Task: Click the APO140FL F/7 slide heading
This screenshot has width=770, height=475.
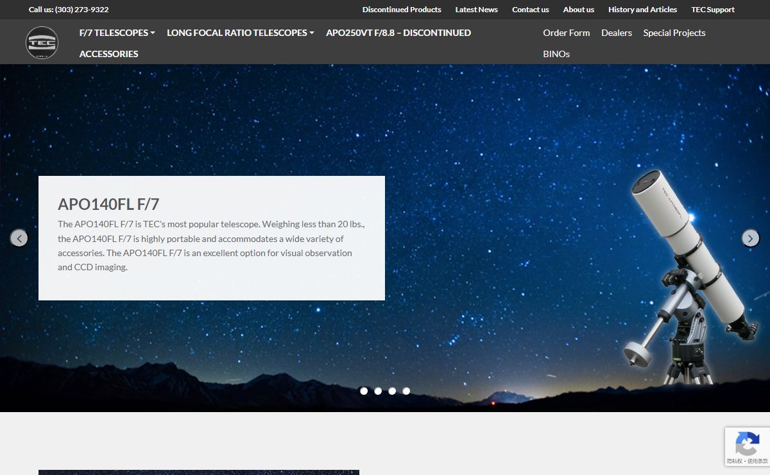Action: coord(108,204)
